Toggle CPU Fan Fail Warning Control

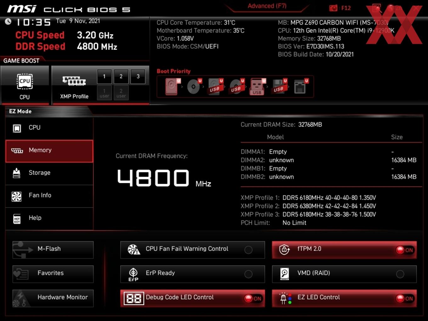(x=192, y=250)
